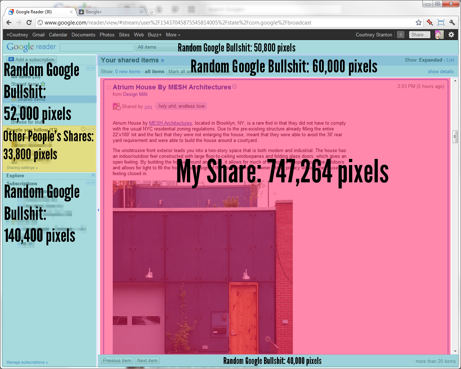Click the Share... button in the Google bar
The image size is (461, 369).
point(420,35)
